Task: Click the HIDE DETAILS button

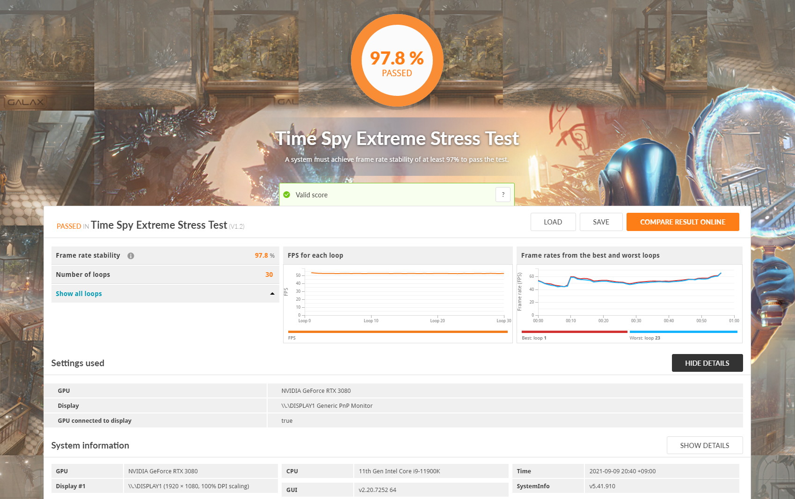Action: pyautogui.click(x=707, y=363)
